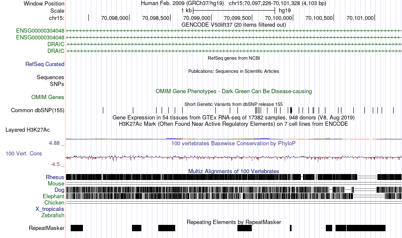Click the 70,101,000 ruler position
Viewport: 402px width, 238px height.
[x=360, y=18]
